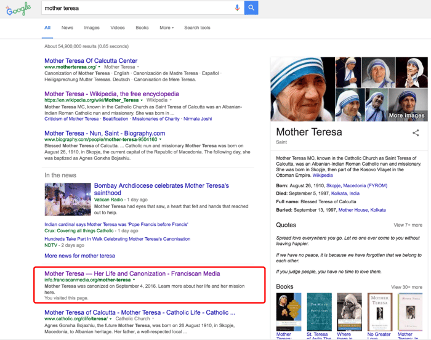Image resolution: width=431 pixels, height=340 pixels.
Task: Click the Mother House, Kolkata burial link
Action: pyautogui.click(x=362, y=210)
